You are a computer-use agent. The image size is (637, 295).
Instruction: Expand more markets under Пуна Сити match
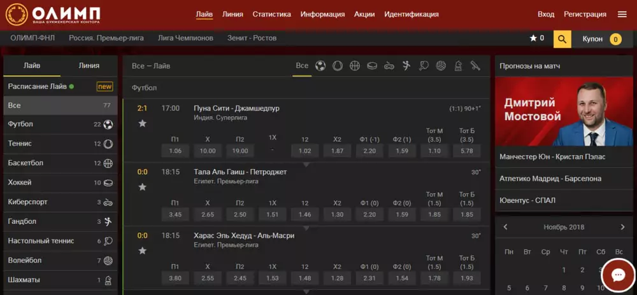306,165
